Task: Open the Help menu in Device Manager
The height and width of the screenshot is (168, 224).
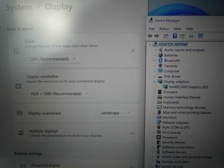Action: (x=189, y=29)
